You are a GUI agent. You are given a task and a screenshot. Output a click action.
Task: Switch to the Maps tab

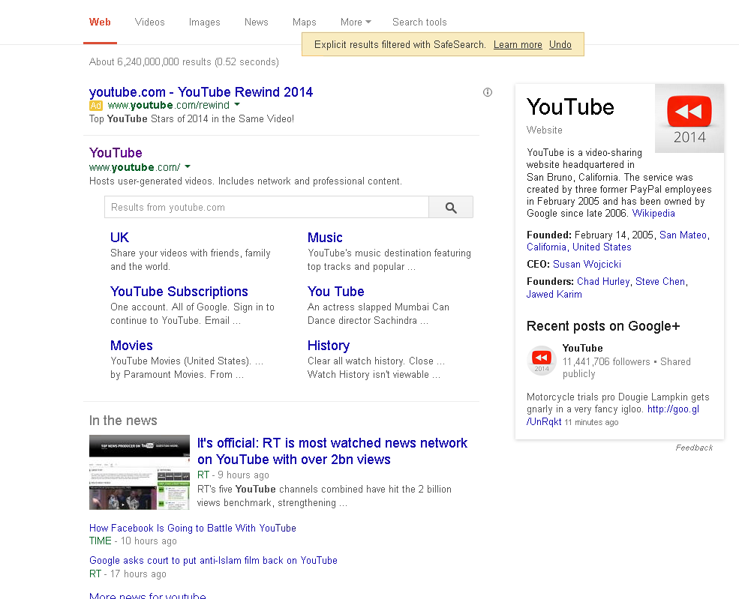(304, 22)
